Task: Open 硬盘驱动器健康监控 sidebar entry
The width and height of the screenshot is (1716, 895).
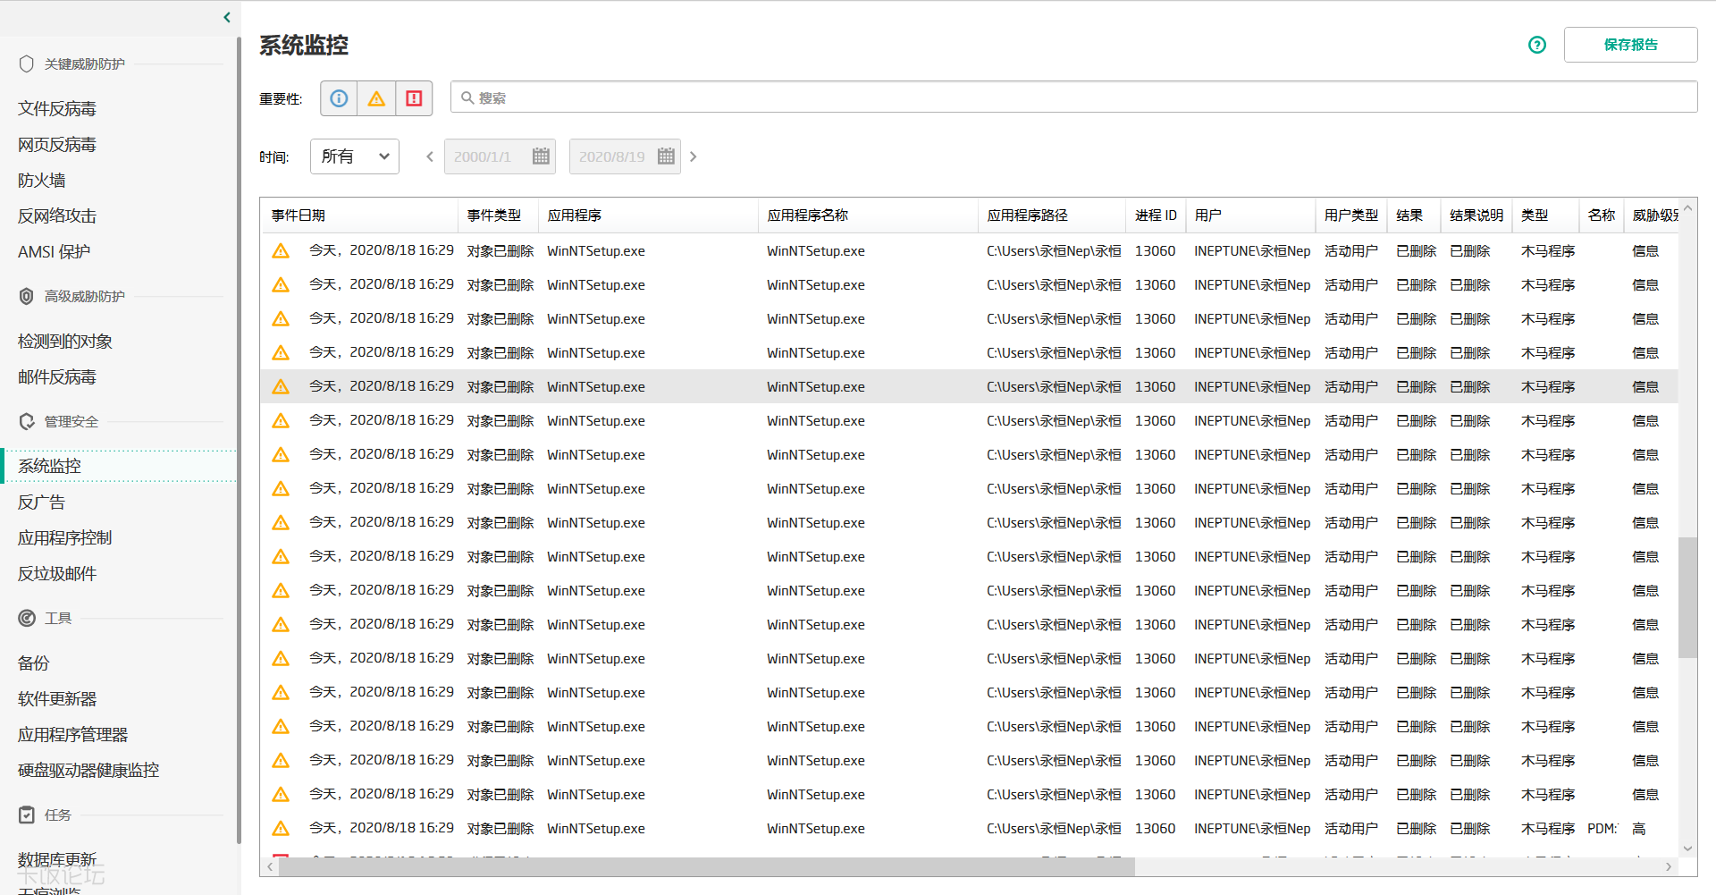Action: [x=88, y=770]
